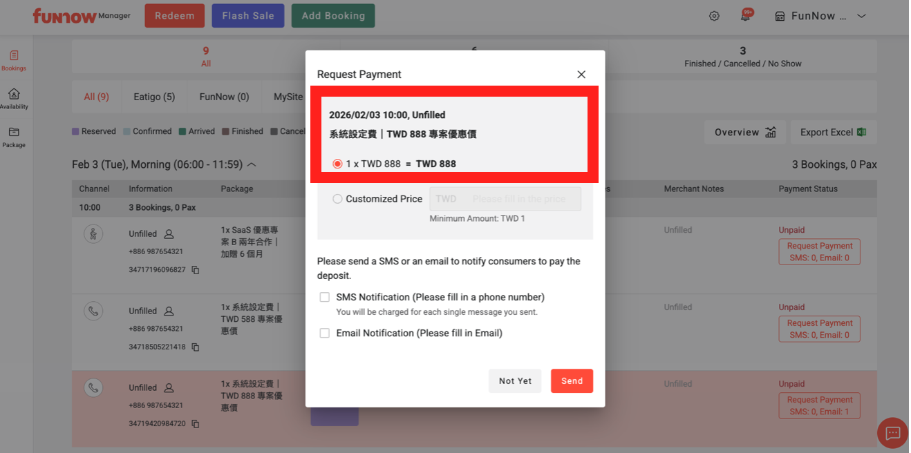Open Package in the sidebar

coord(14,137)
